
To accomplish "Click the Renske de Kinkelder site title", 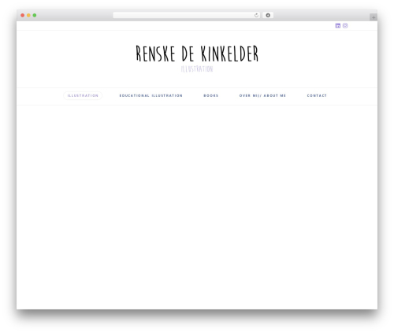I will (197, 54).
